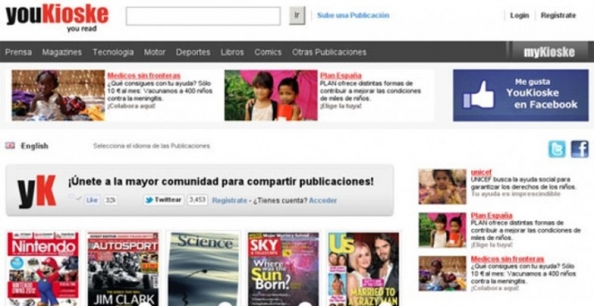
Task: Select the Tecnologia menu item
Action: (x=113, y=52)
